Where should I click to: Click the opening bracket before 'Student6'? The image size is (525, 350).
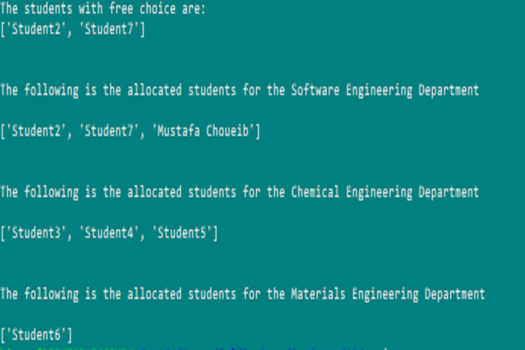3,335
